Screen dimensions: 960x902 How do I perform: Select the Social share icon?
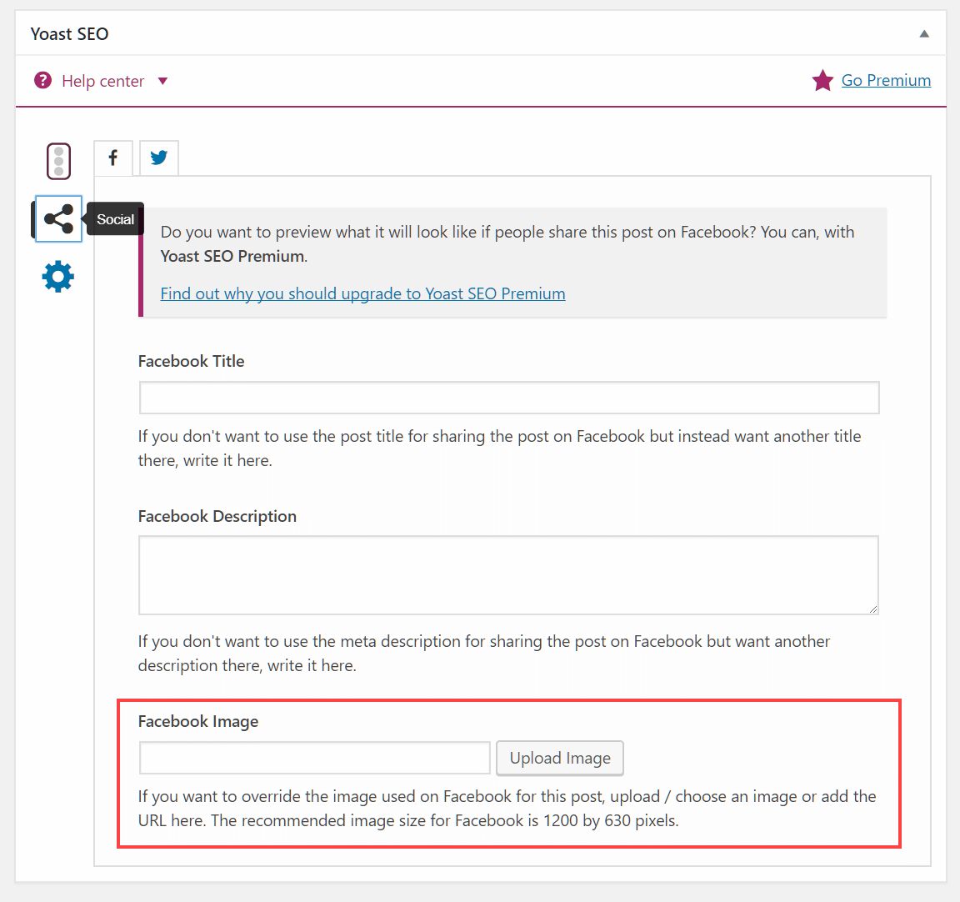point(59,219)
